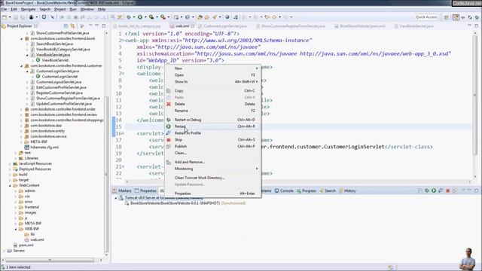Open the History view tab
482x271 pixels.
[x=348, y=190]
